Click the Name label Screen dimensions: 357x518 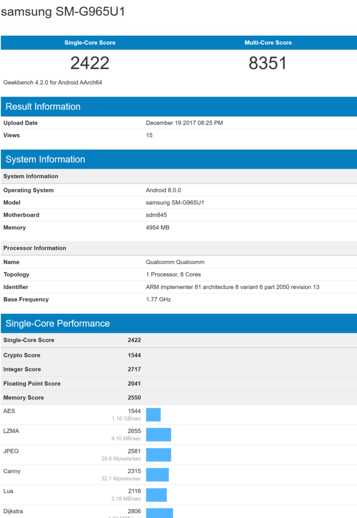[11, 262]
